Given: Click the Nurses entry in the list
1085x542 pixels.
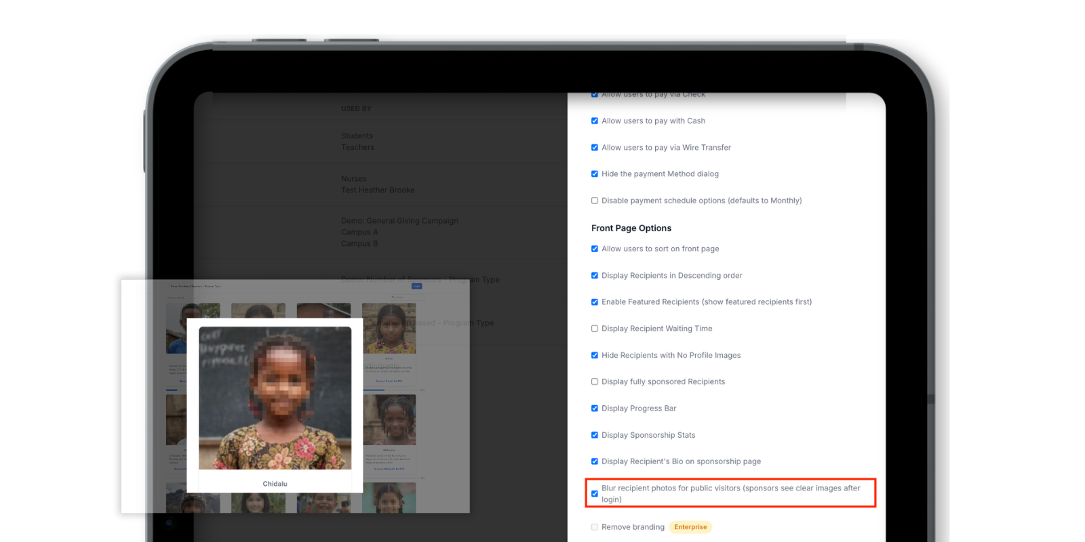Looking at the screenshot, I should 354,179.
